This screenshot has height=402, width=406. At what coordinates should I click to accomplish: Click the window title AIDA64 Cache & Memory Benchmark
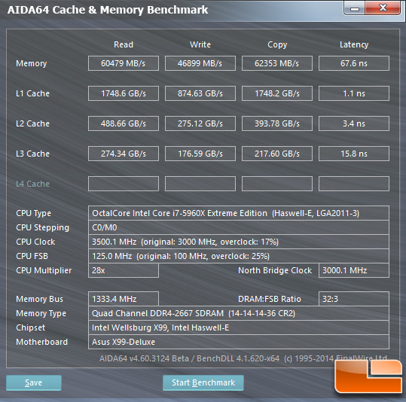point(108,10)
